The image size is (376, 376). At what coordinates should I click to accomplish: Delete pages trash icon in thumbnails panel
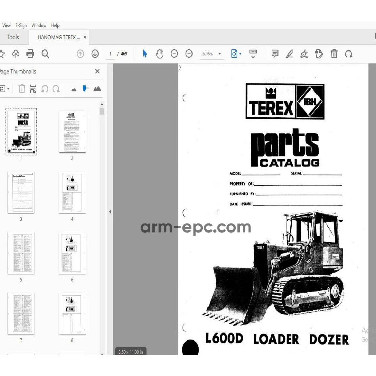[x=22, y=89]
